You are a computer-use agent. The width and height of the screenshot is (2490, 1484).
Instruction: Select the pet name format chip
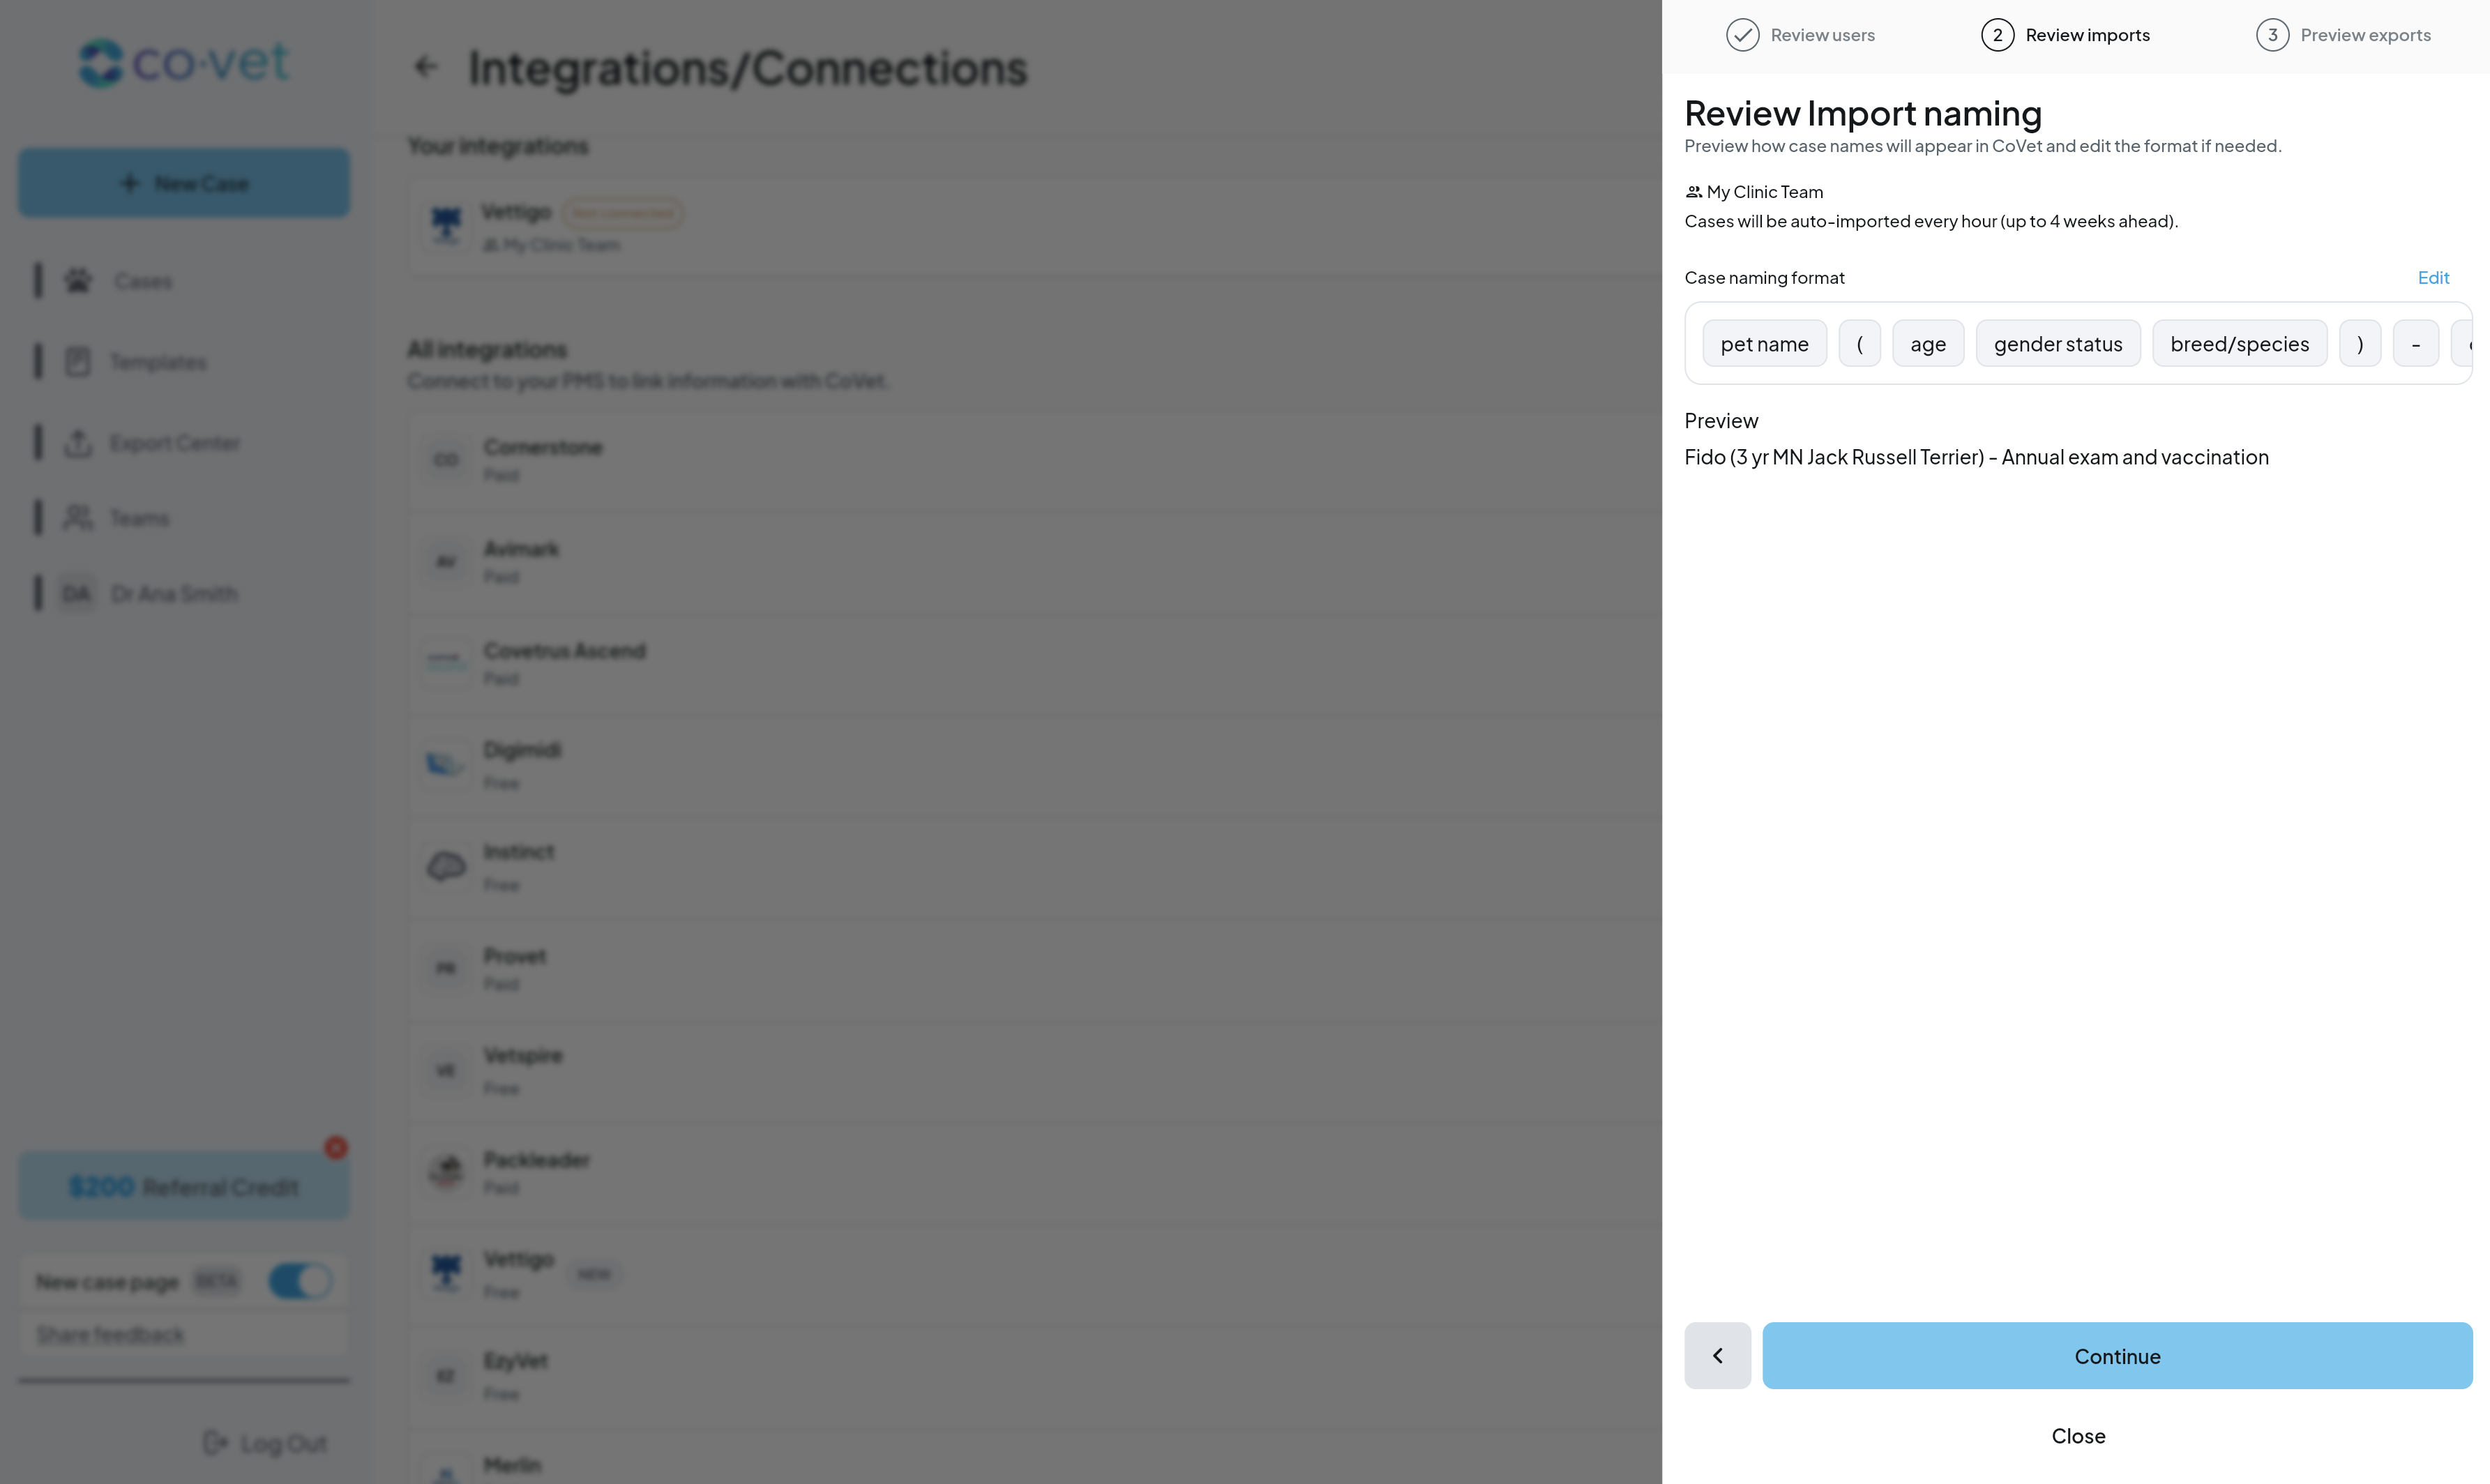(x=1764, y=344)
